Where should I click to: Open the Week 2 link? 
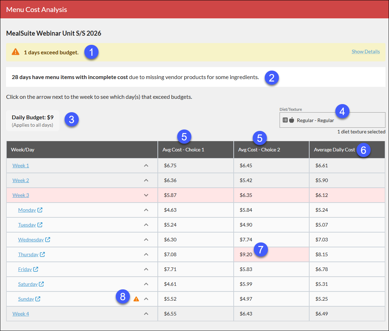21,180
